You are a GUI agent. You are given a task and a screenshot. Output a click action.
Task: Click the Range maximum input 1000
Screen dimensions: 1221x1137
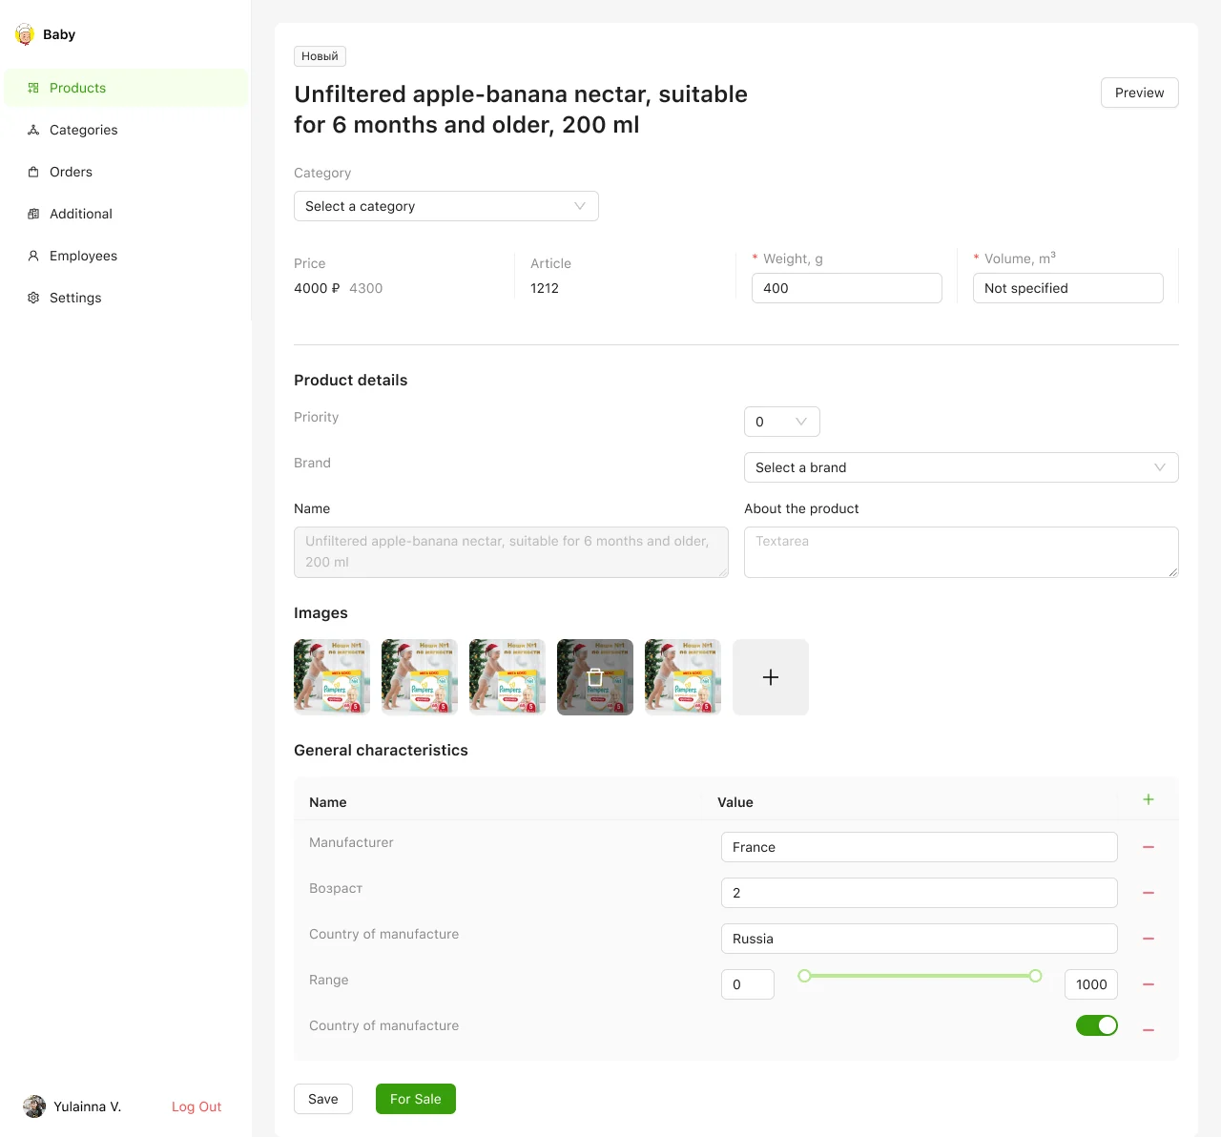(1091, 984)
